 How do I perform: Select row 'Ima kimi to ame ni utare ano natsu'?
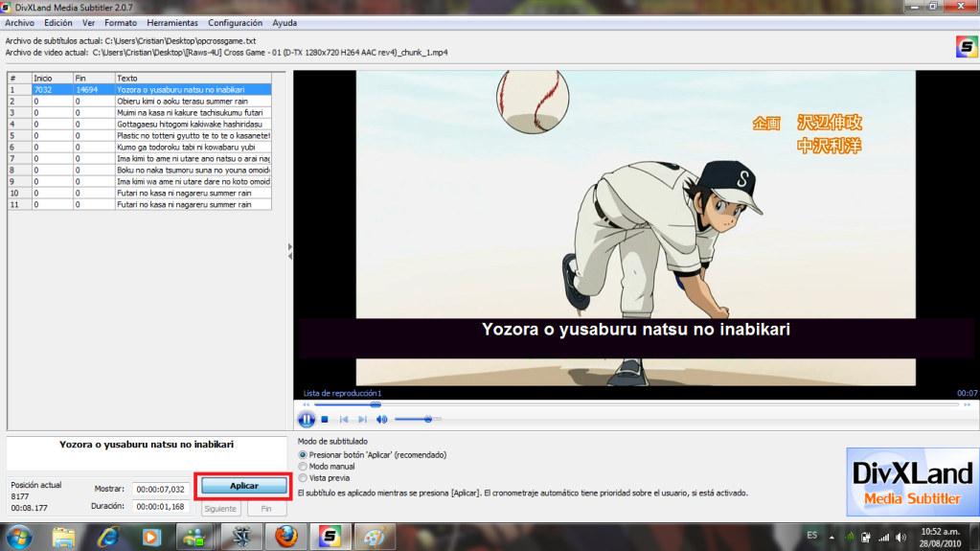(139, 159)
